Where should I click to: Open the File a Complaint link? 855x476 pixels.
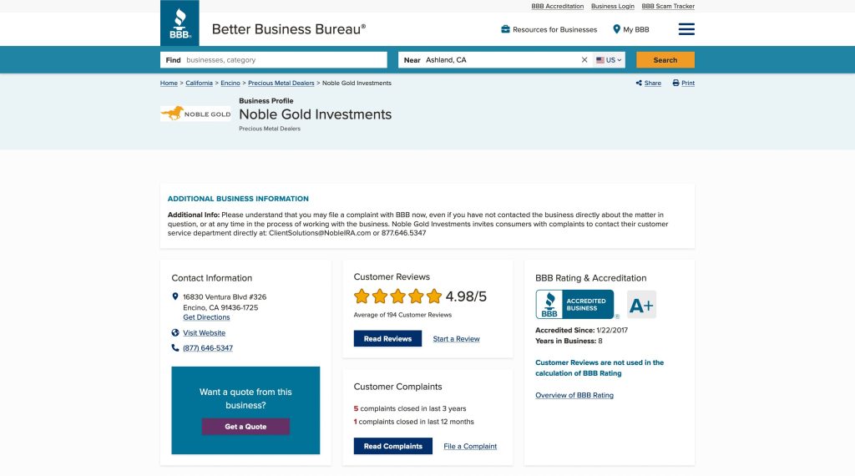pyautogui.click(x=470, y=446)
